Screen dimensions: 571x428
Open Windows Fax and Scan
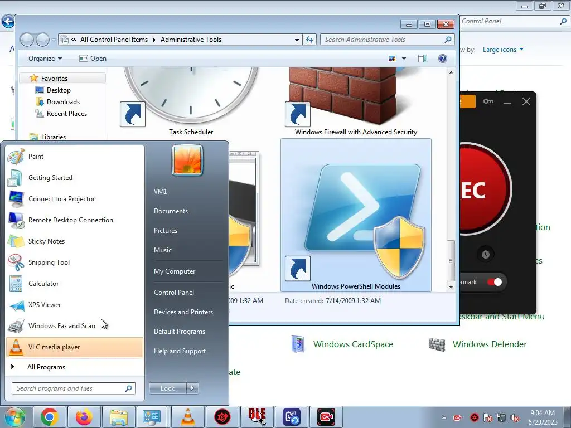coord(75,325)
